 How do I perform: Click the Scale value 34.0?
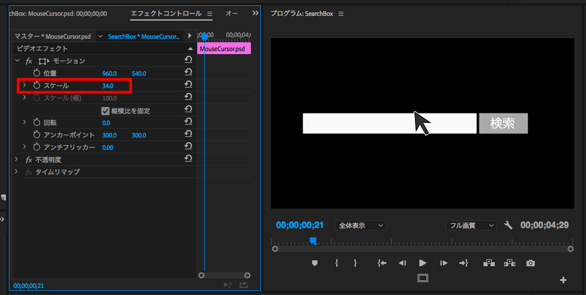coord(107,86)
